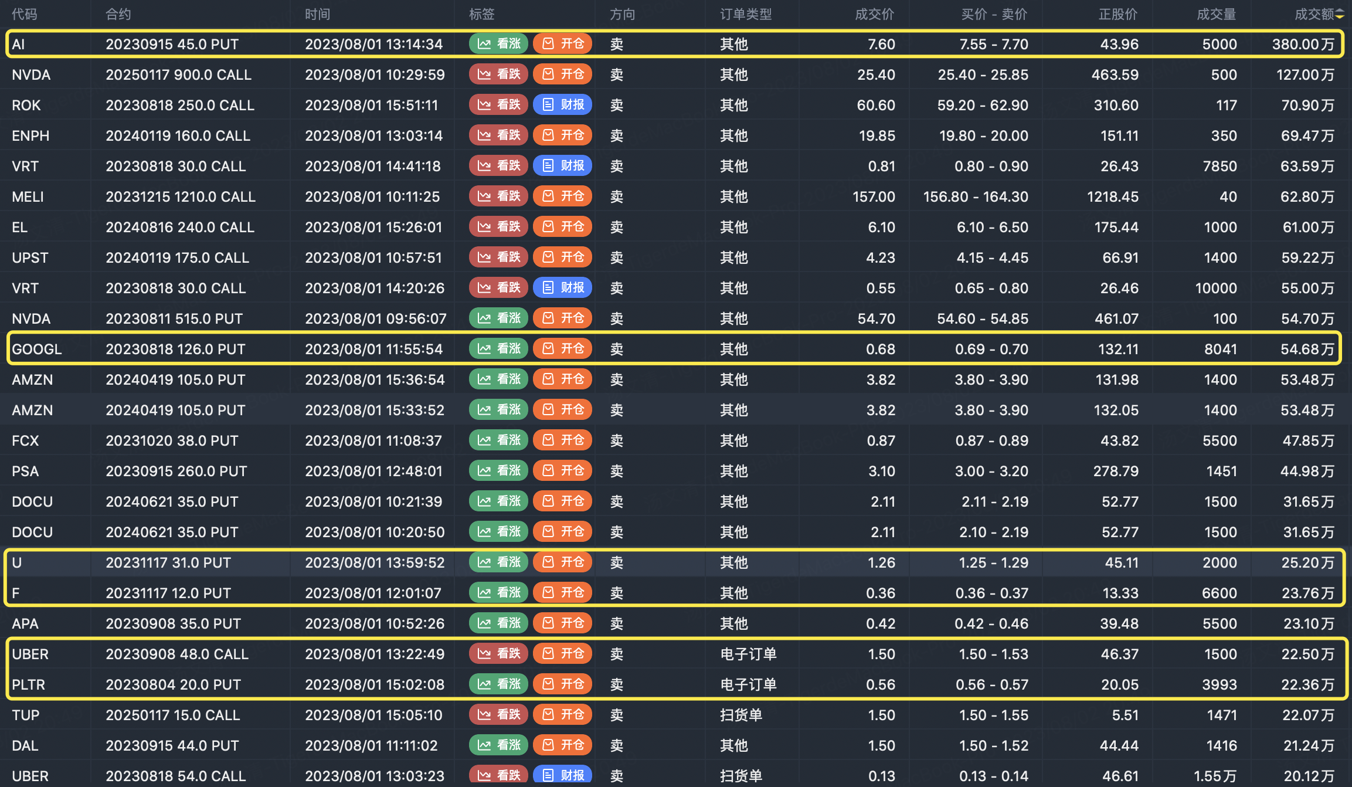Screen dimensions: 1352x787
Task: Click 标签 column header
Action: [482, 14]
